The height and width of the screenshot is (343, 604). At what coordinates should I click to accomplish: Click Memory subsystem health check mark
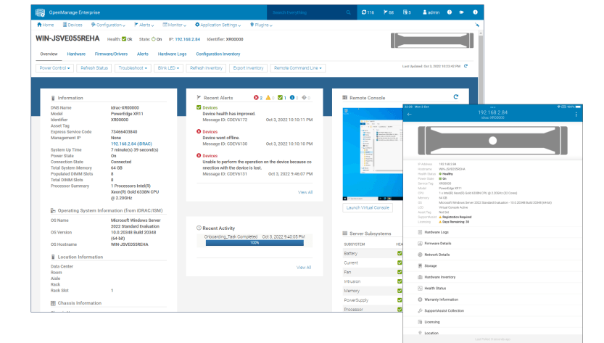[x=400, y=291]
